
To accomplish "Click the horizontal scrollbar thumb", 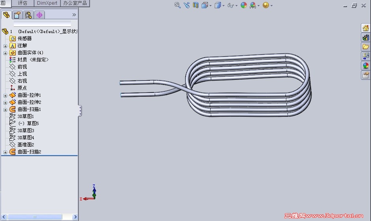I will [35, 217].
